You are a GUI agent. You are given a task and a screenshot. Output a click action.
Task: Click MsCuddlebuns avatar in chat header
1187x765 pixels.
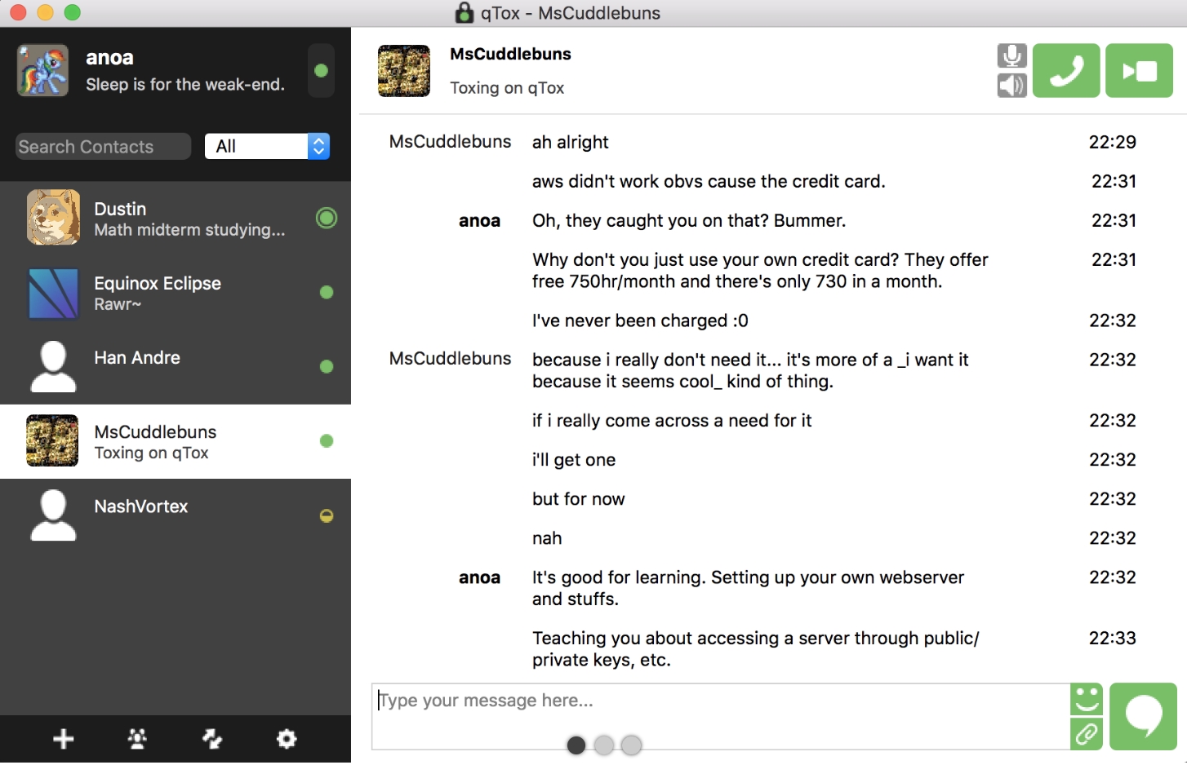[404, 71]
